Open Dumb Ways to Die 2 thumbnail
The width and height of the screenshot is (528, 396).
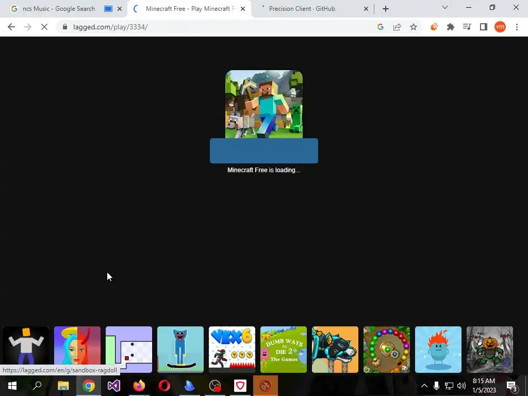(x=283, y=350)
